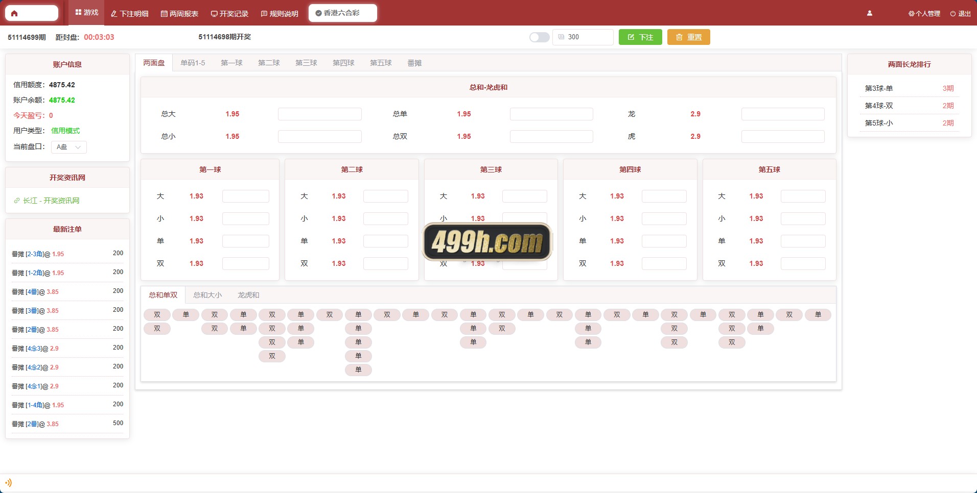Open 两周报表 menu
Screen dimensions: 977x493
[x=179, y=14]
